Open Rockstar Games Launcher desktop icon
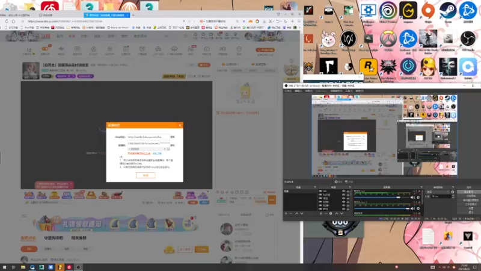481x271 pixels. click(368, 66)
